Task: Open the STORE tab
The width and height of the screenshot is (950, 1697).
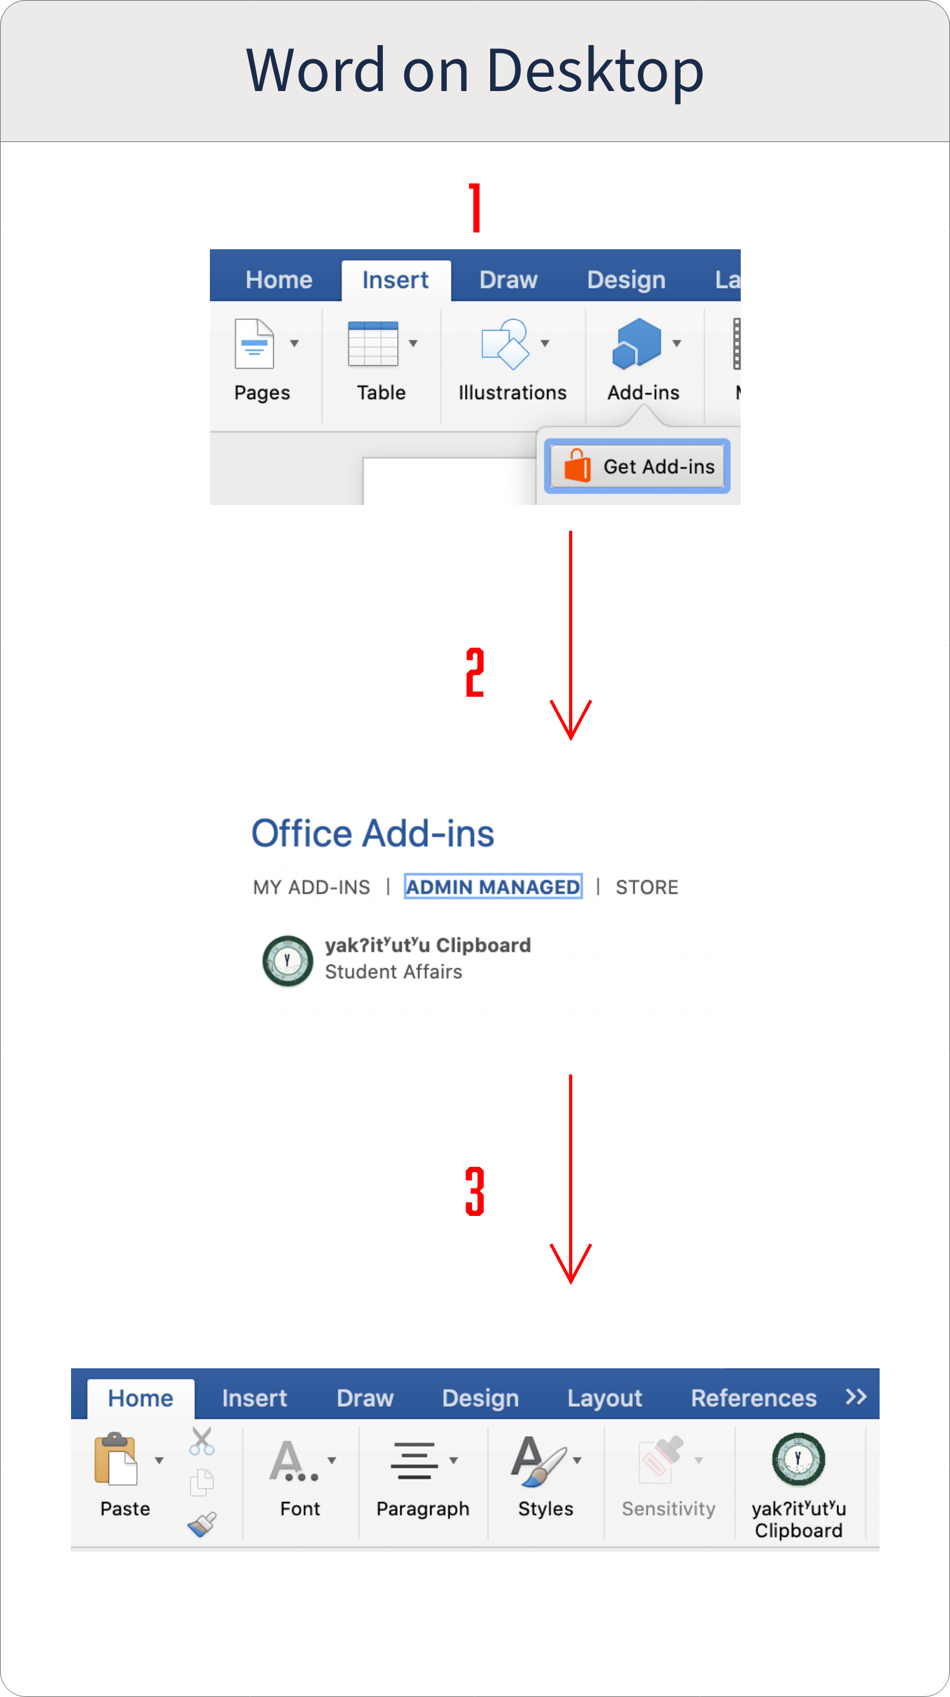Action: pyautogui.click(x=647, y=887)
